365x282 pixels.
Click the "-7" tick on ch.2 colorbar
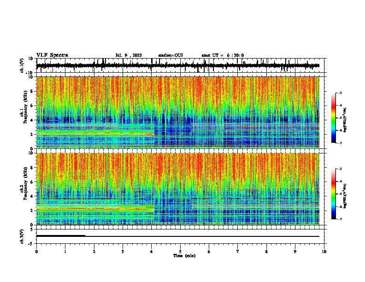[x=340, y=219]
